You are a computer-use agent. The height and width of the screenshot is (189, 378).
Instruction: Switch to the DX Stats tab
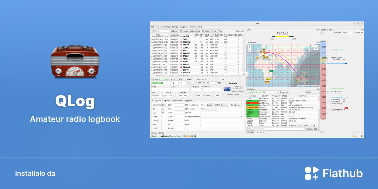(167, 100)
